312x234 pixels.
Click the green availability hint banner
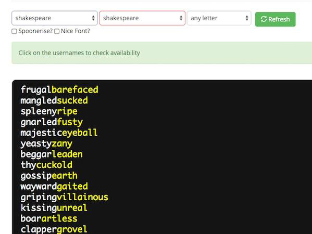[162, 53]
